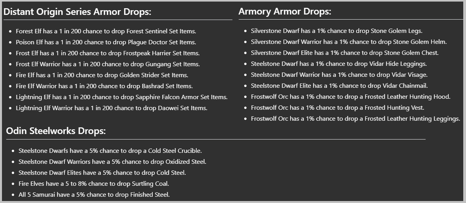Select the Golden Strider Set Items line

(102, 75)
